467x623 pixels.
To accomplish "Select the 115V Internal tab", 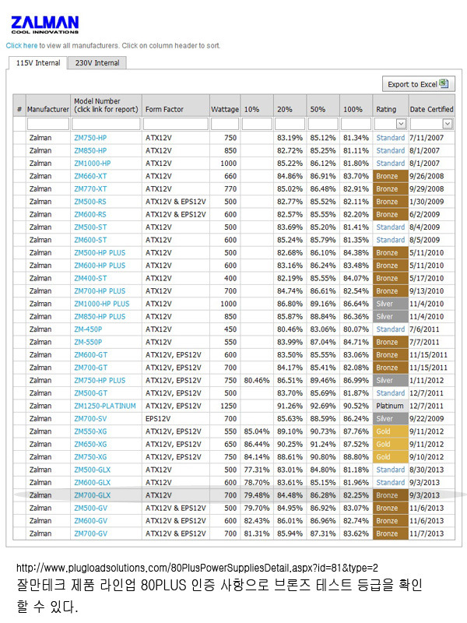I will pos(38,63).
